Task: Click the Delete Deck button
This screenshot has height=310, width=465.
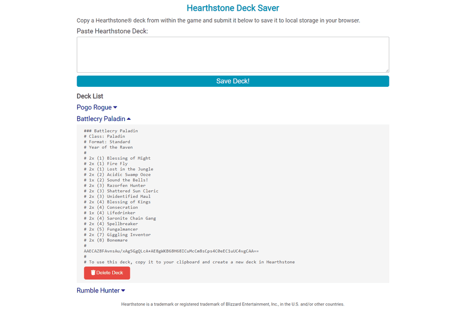Action: coord(107,273)
